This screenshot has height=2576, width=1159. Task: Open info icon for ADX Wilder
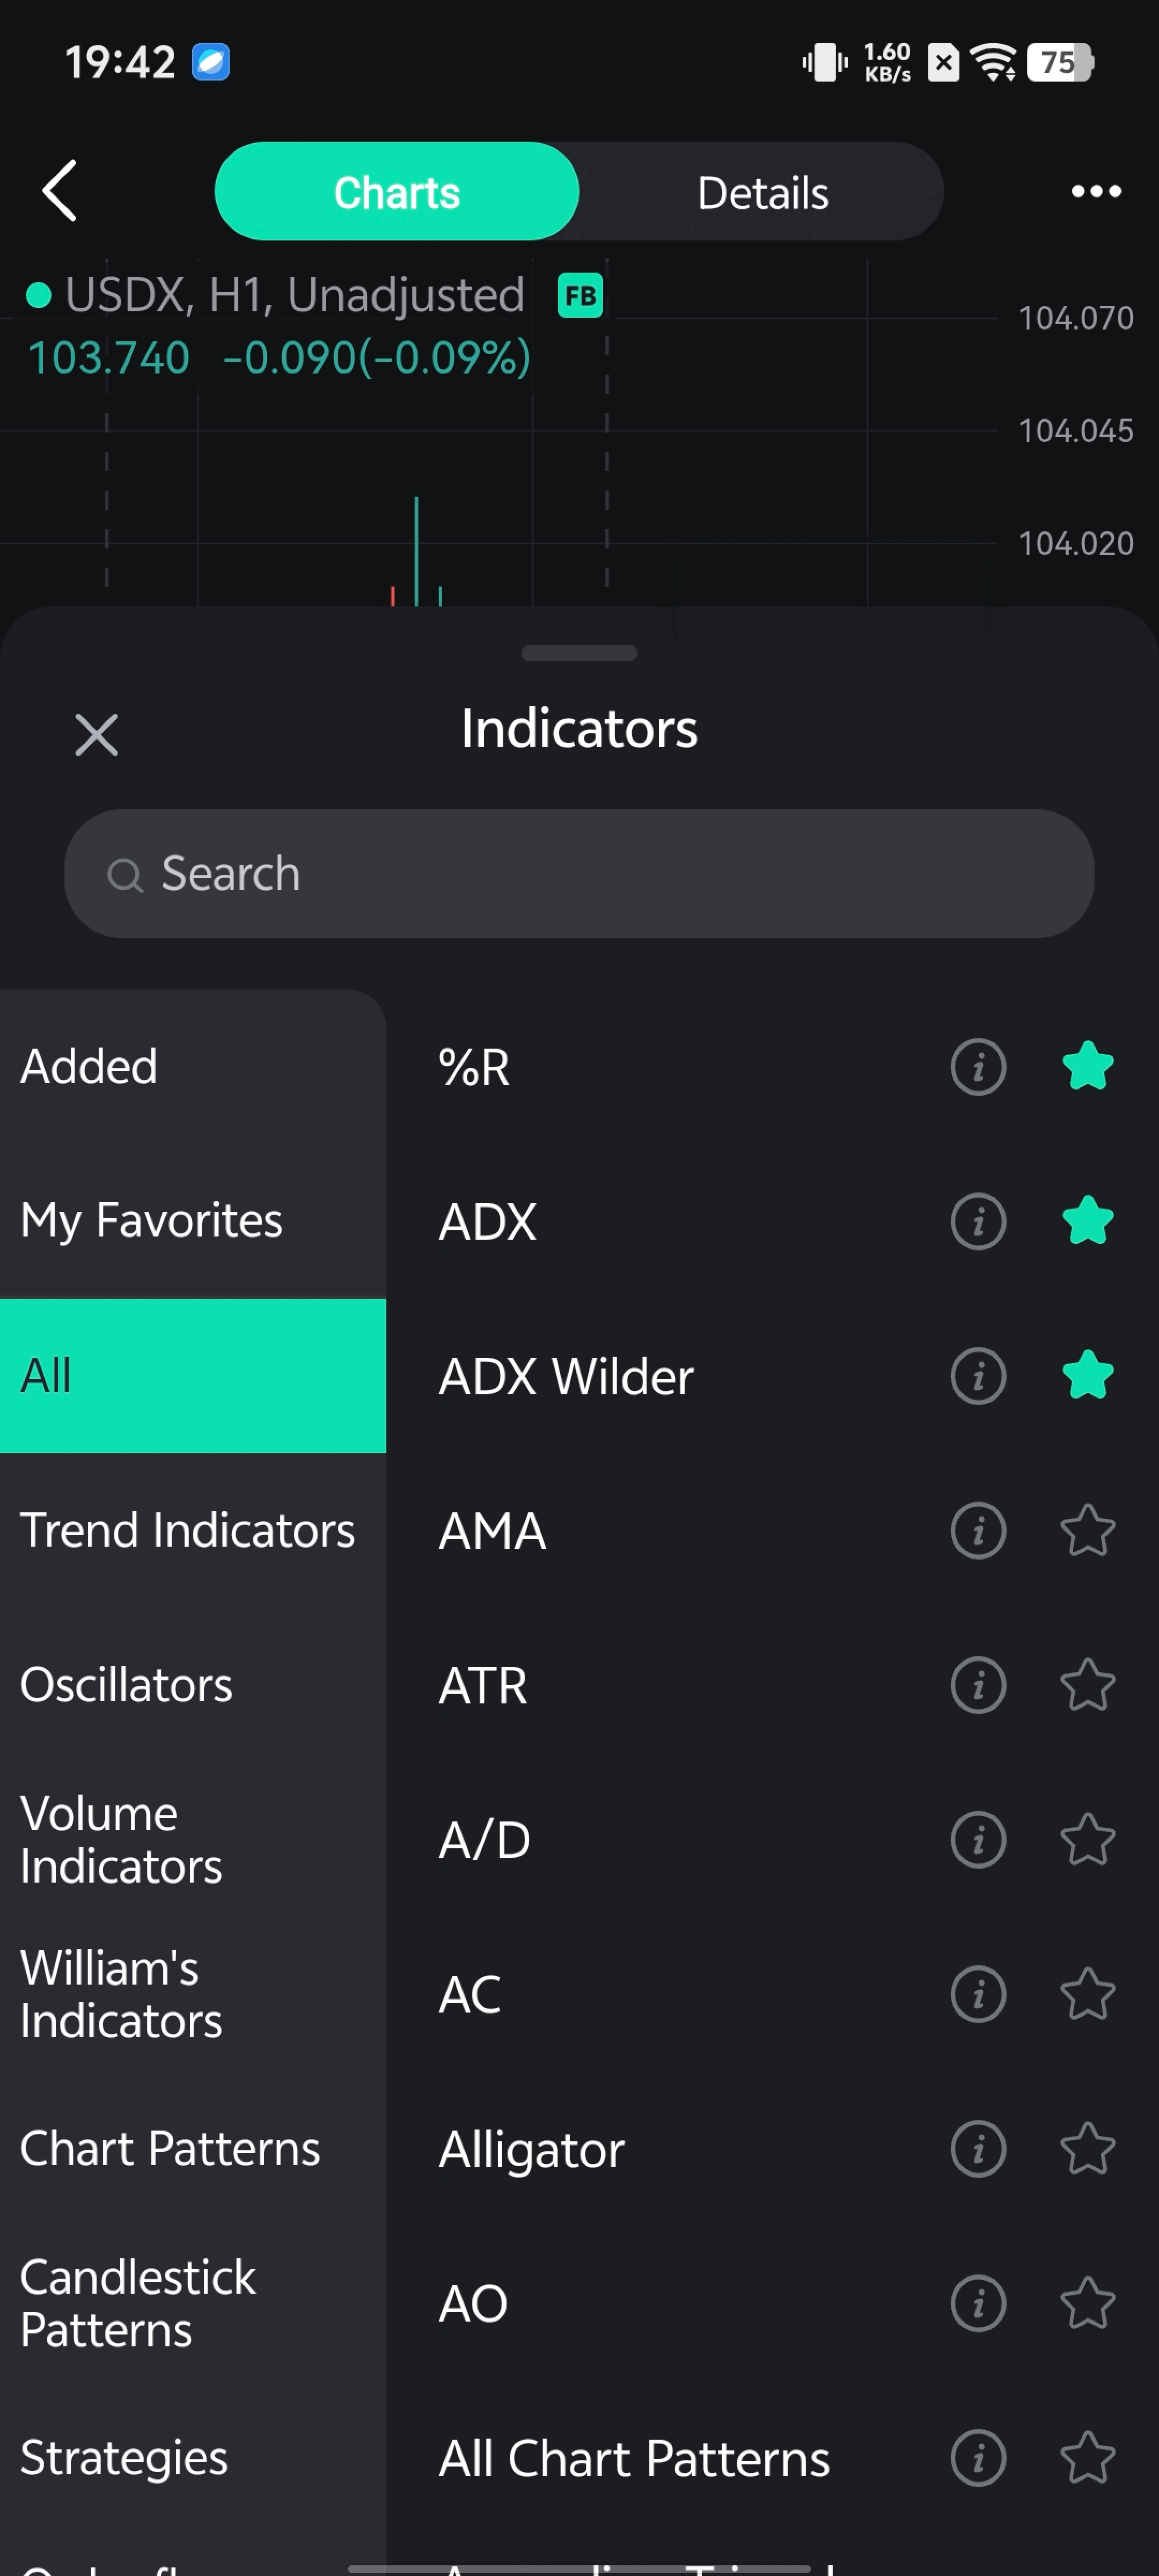coord(977,1376)
